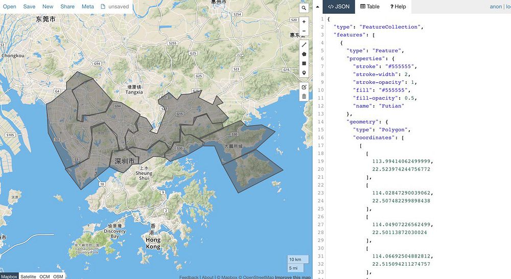Image resolution: width=511 pixels, height=279 pixels.
Task: Click coordinate value 22.50113872030024
Action: 400,232
